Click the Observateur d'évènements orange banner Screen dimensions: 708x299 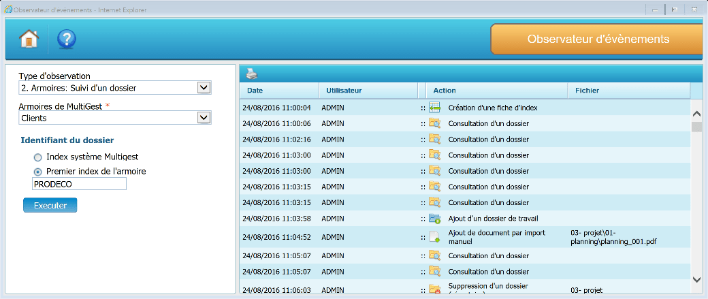point(598,39)
